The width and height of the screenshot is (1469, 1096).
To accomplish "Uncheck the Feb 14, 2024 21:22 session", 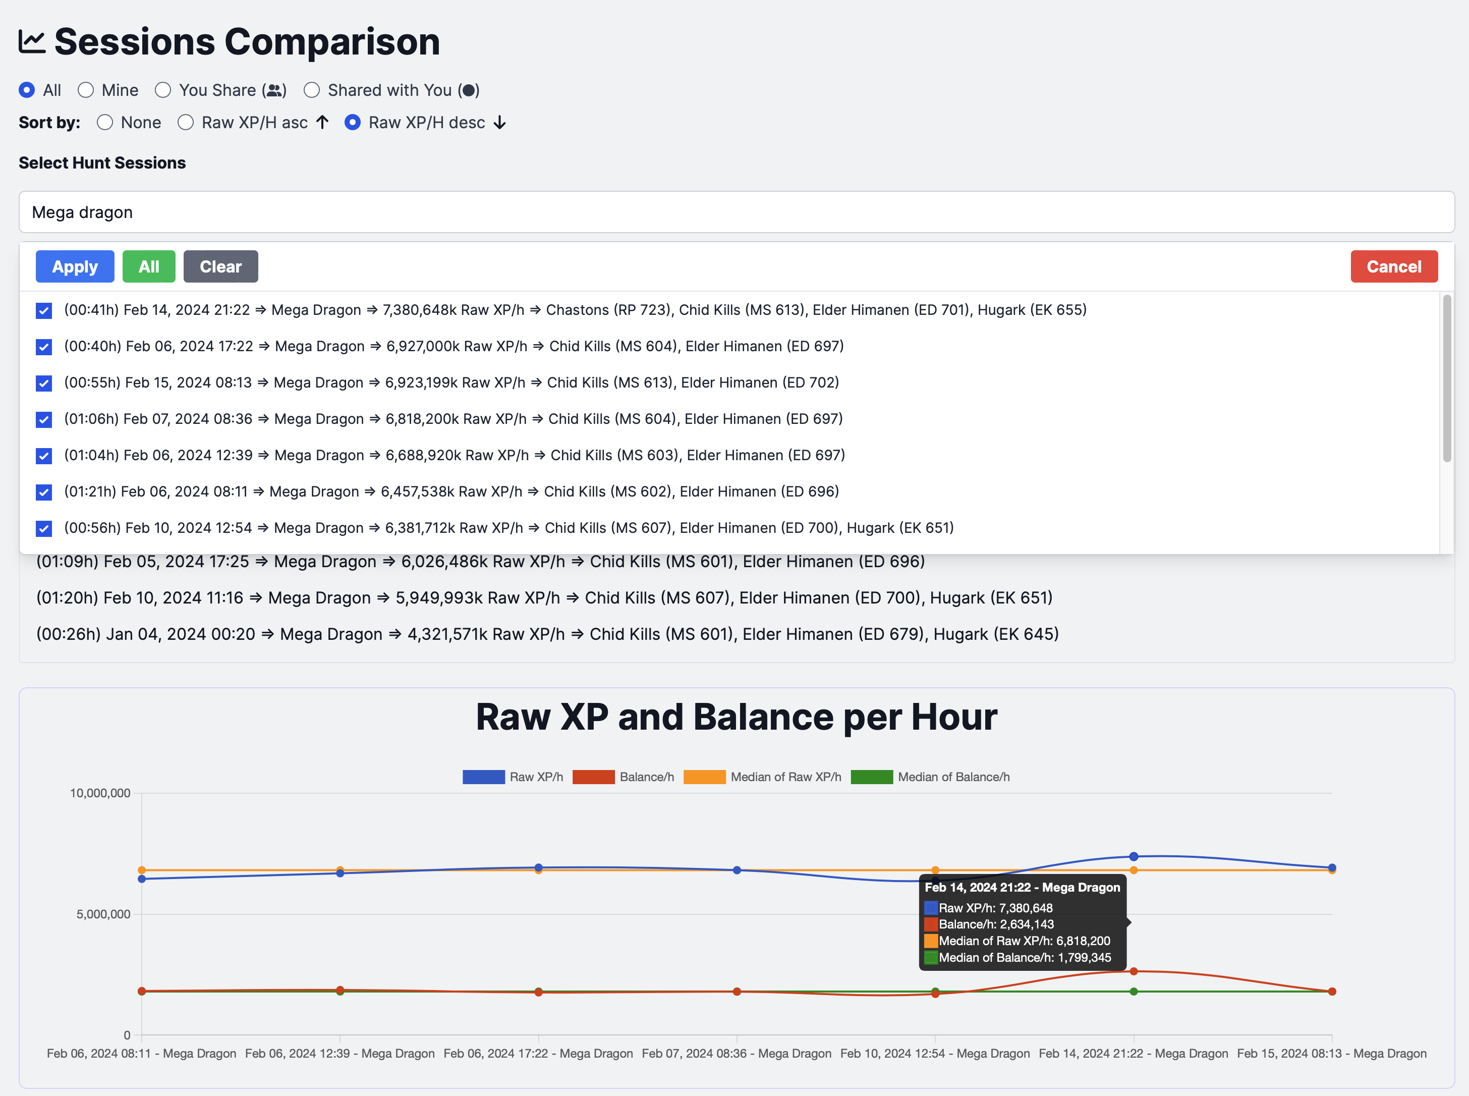I will 44,310.
